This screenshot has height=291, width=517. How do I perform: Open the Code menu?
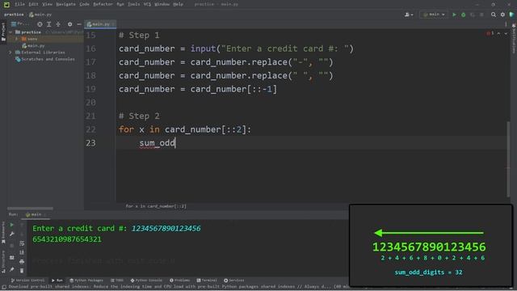(84, 4)
